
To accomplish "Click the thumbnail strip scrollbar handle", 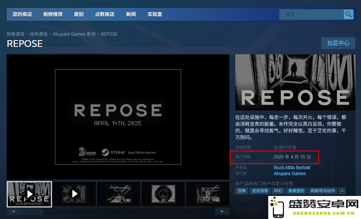I will pyautogui.click(x=32, y=212).
